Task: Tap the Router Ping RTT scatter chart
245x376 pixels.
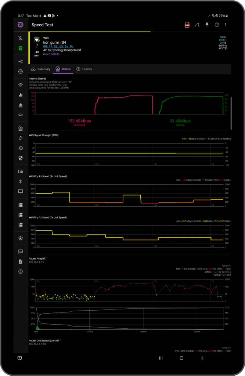Action: click(x=130, y=290)
